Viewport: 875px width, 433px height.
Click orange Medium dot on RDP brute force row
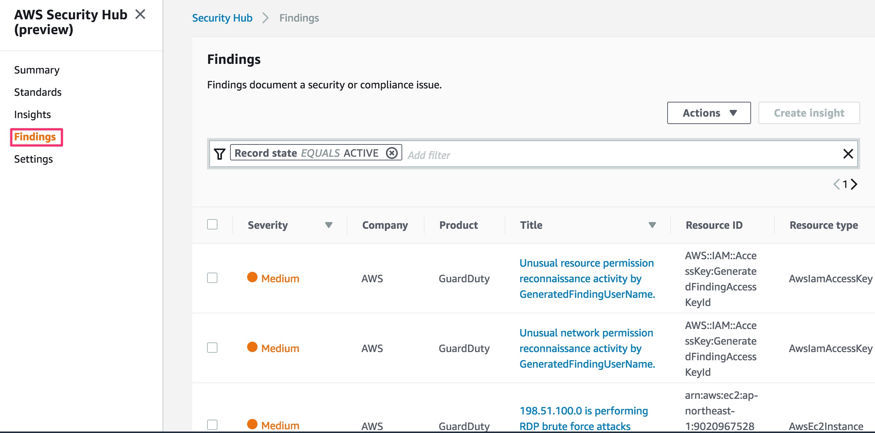[x=252, y=424]
